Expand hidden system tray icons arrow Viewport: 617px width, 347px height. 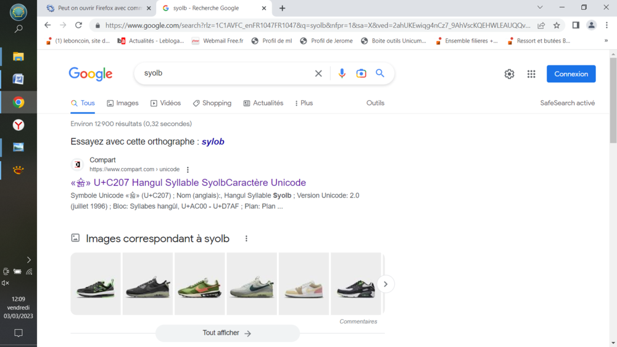tap(28, 260)
